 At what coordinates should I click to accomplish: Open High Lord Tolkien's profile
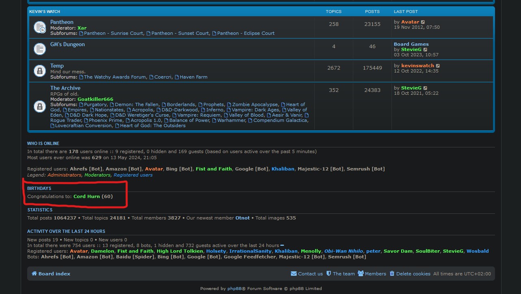(180, 251)
